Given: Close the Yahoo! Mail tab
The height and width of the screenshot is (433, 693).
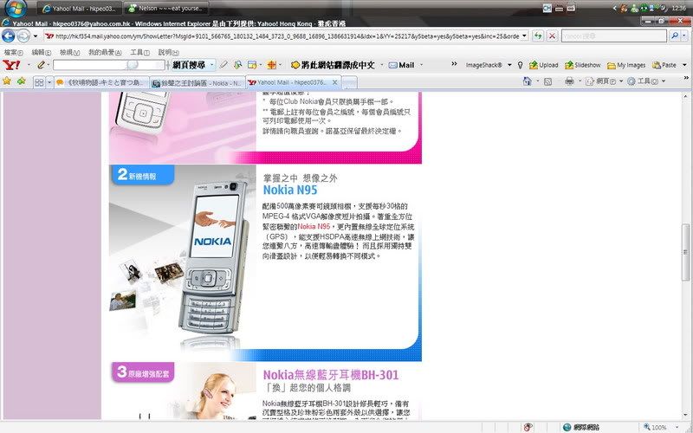Looking at the screenshot, I should pyautogui.click(x=334, y=82).
